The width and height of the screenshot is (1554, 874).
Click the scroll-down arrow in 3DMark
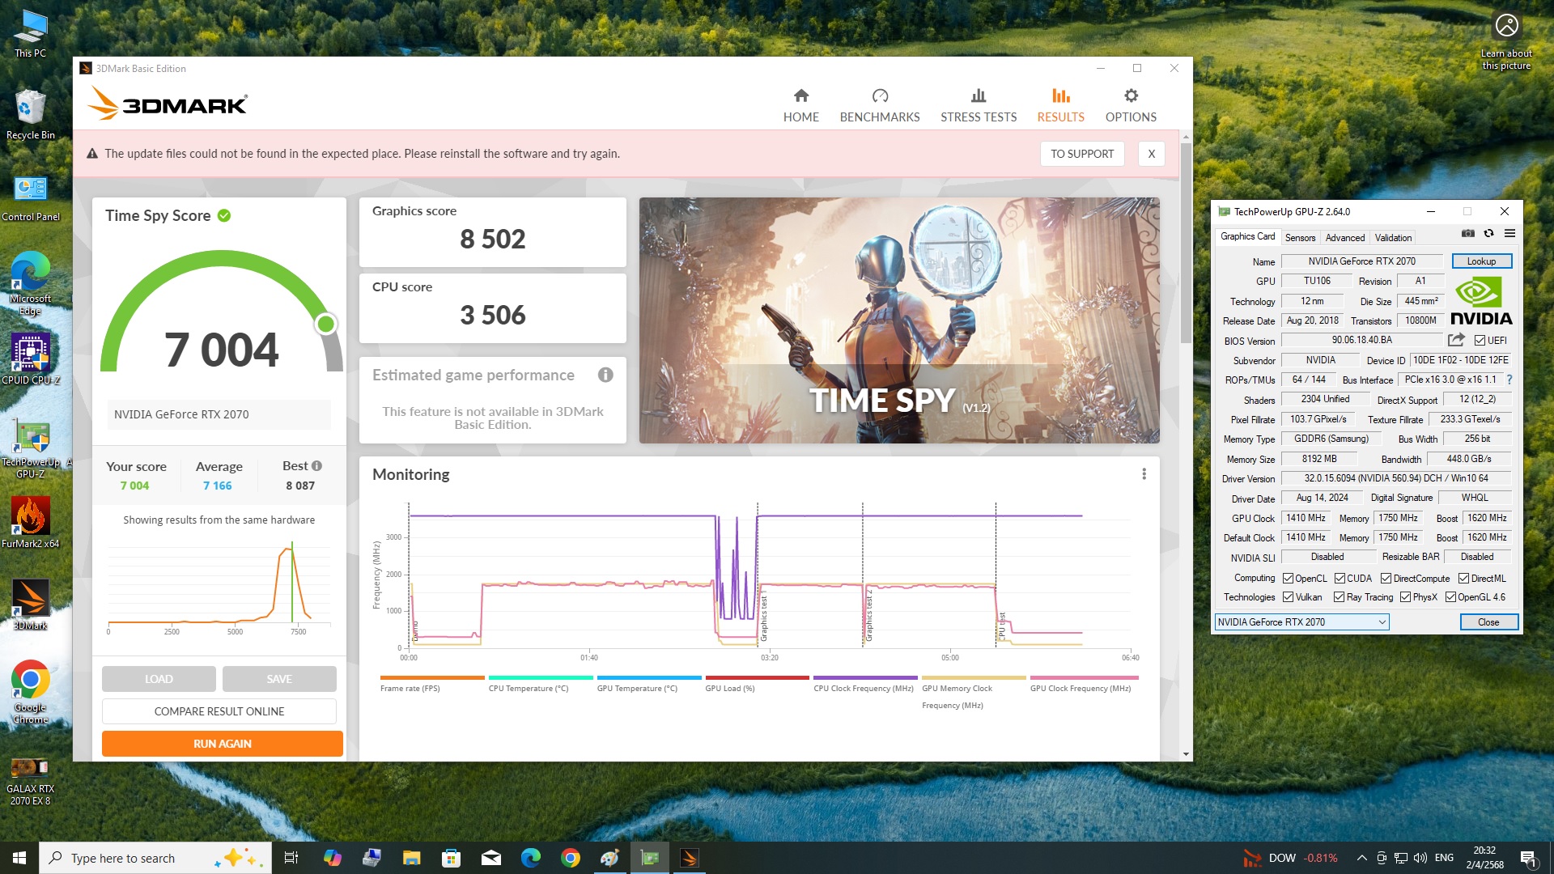click(1186, 754)
